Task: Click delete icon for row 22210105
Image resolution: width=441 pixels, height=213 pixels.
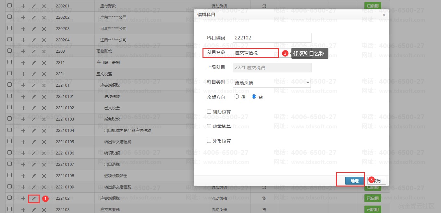Action: tap(44, 142)
